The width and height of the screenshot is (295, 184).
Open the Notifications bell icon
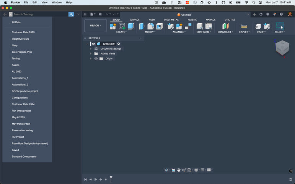point(274,14)
